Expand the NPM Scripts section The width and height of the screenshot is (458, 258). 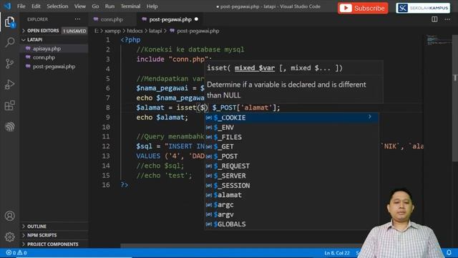[x=54, y=235]
